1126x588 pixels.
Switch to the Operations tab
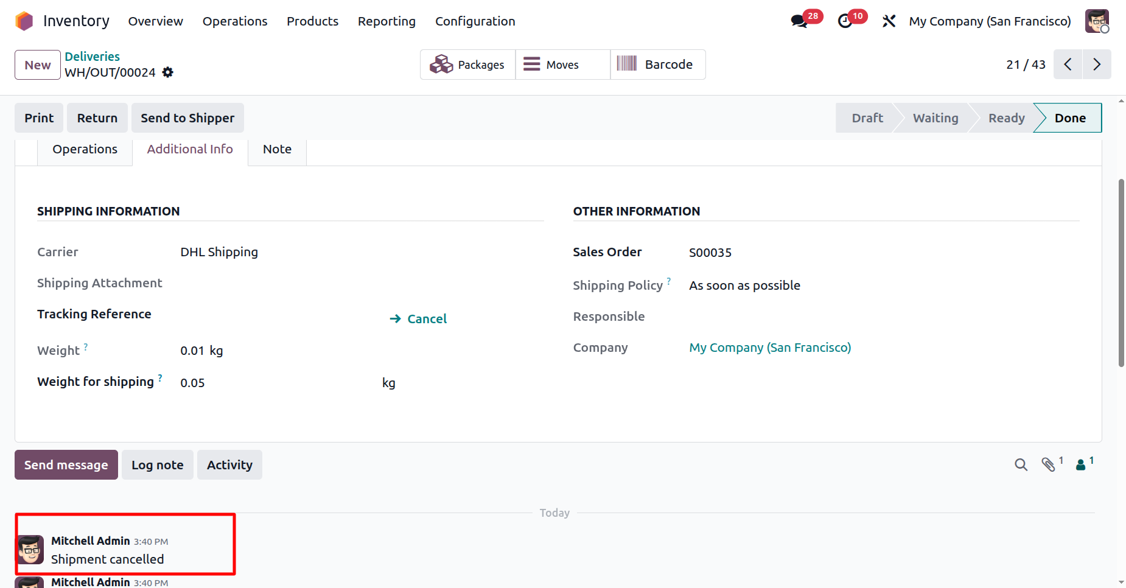85,149
